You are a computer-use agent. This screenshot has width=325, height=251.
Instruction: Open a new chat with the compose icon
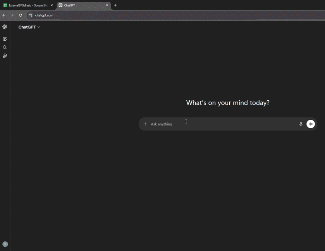(5, 39)
